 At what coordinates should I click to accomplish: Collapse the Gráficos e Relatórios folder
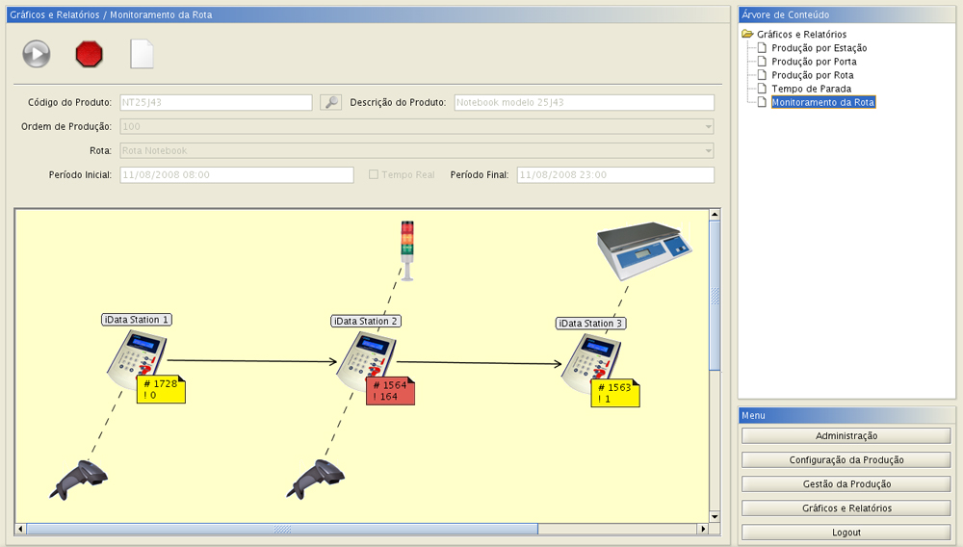pos(747,35)
